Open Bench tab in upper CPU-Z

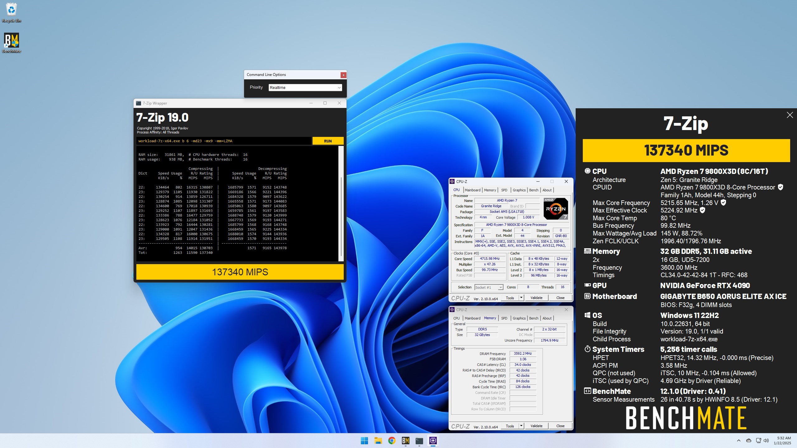[534, 190]
